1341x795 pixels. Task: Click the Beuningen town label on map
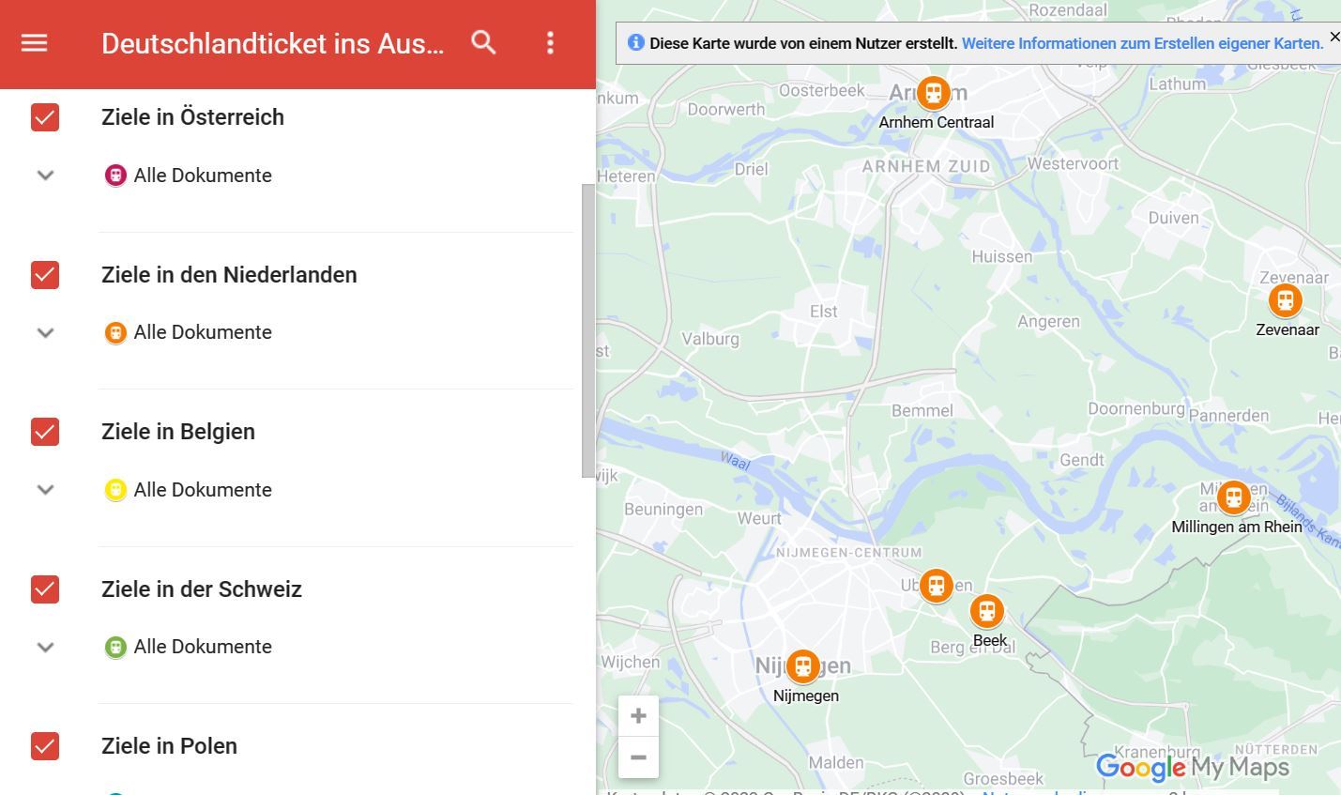pyautogui.click(x=663, y=510)
